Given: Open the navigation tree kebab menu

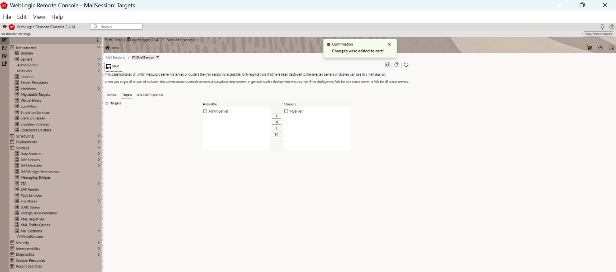Looking at the screenshot, I should click(97, 40).
